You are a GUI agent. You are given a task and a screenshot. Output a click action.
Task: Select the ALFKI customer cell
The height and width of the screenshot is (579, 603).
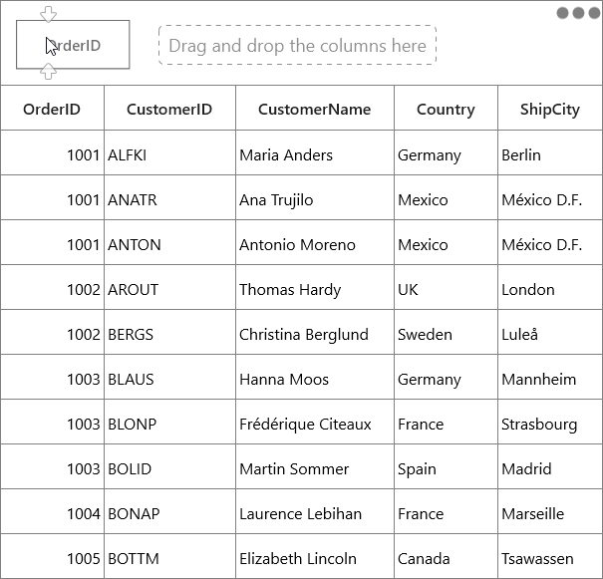[x=170, y=153]
